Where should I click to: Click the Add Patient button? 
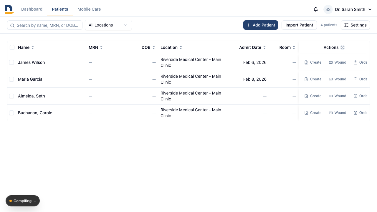[x=261, y=25]
